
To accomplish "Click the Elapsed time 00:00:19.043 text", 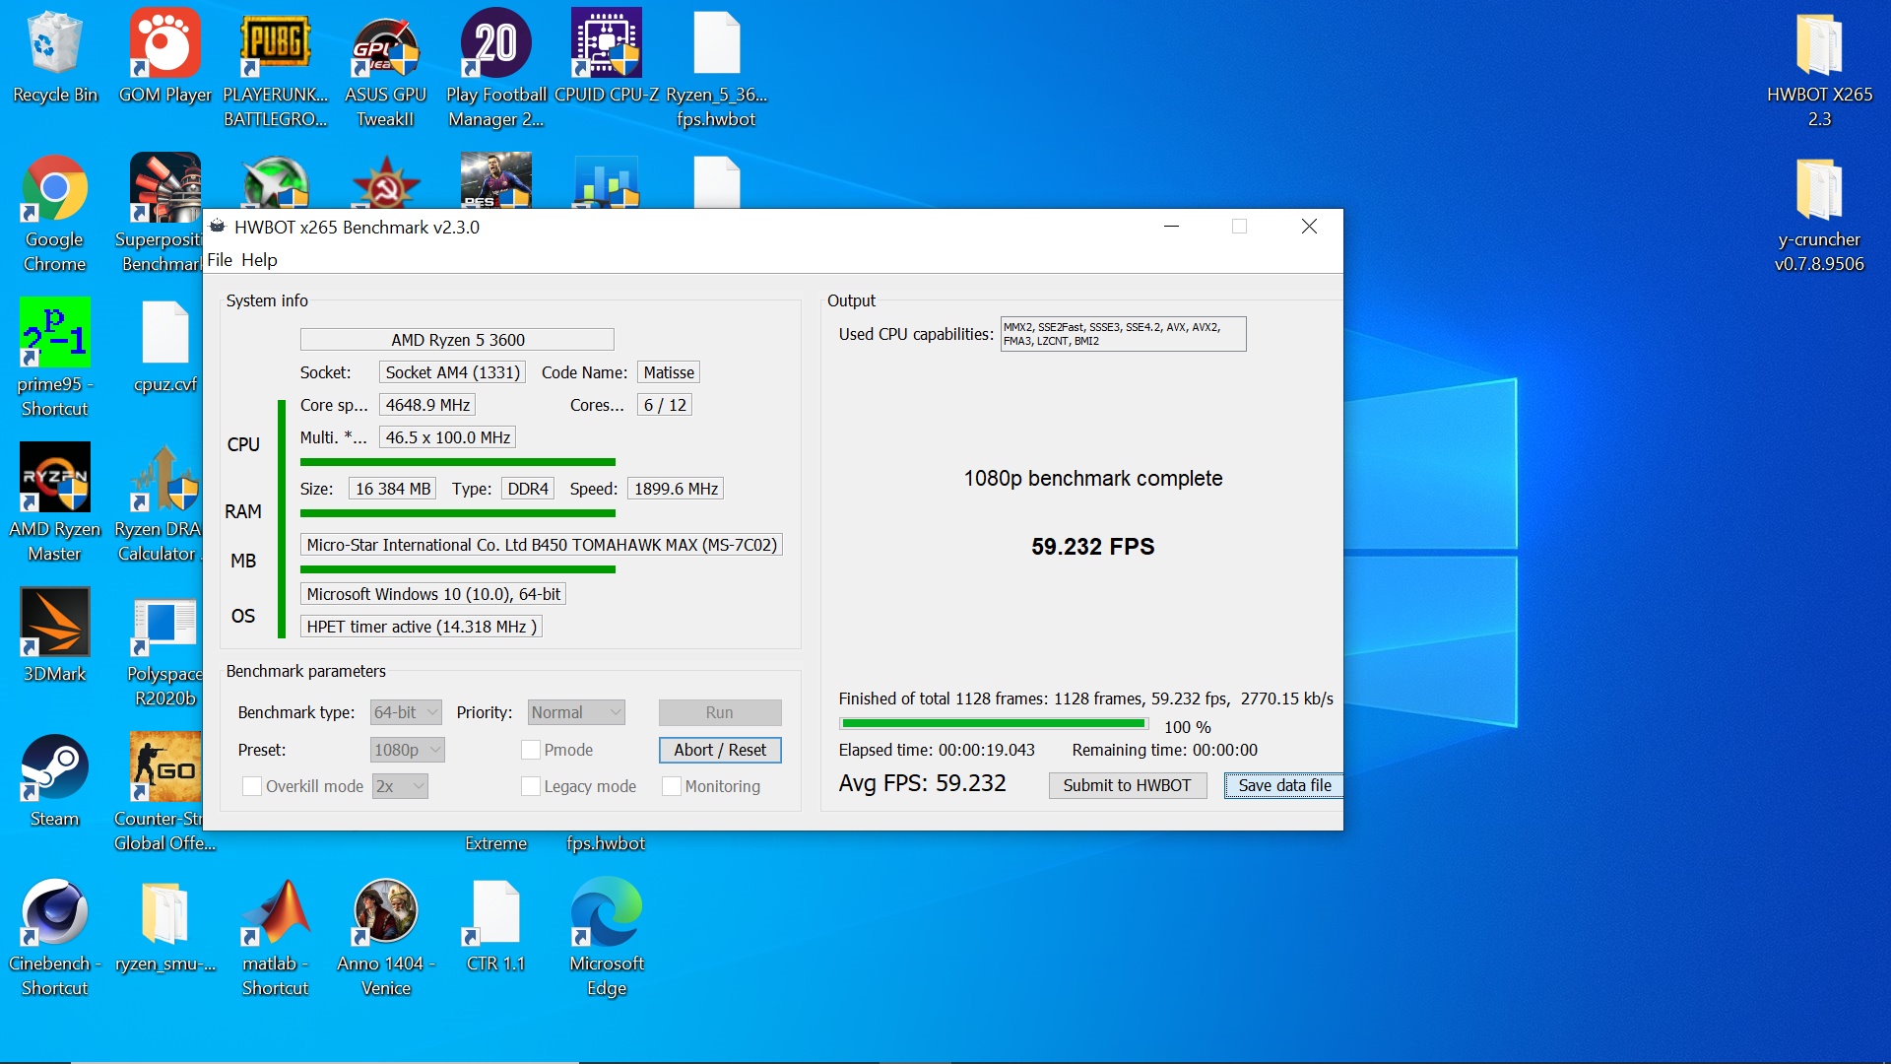I will (x=937, y=750).
